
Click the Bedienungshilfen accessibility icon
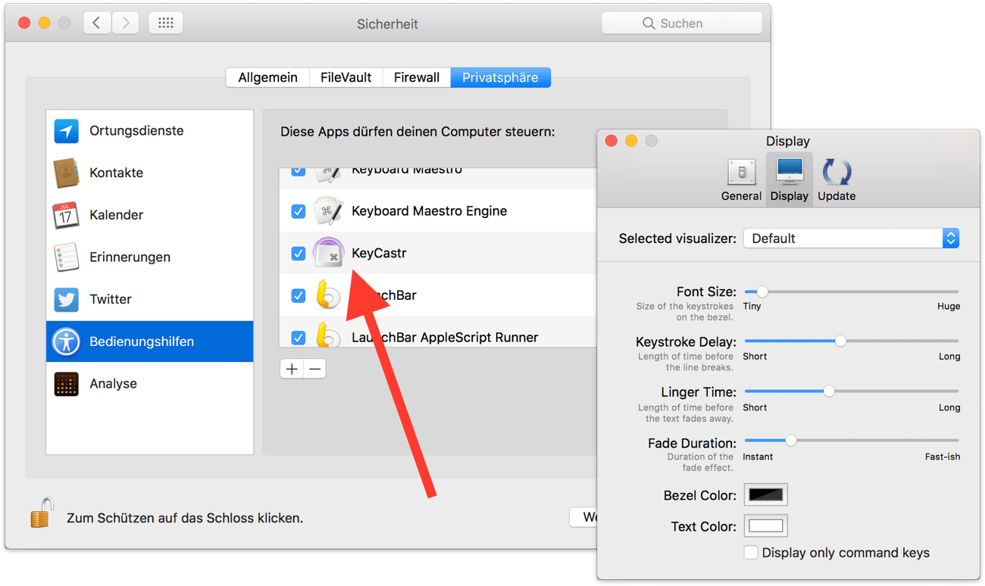pyautogui.click(x=66, y=341)
